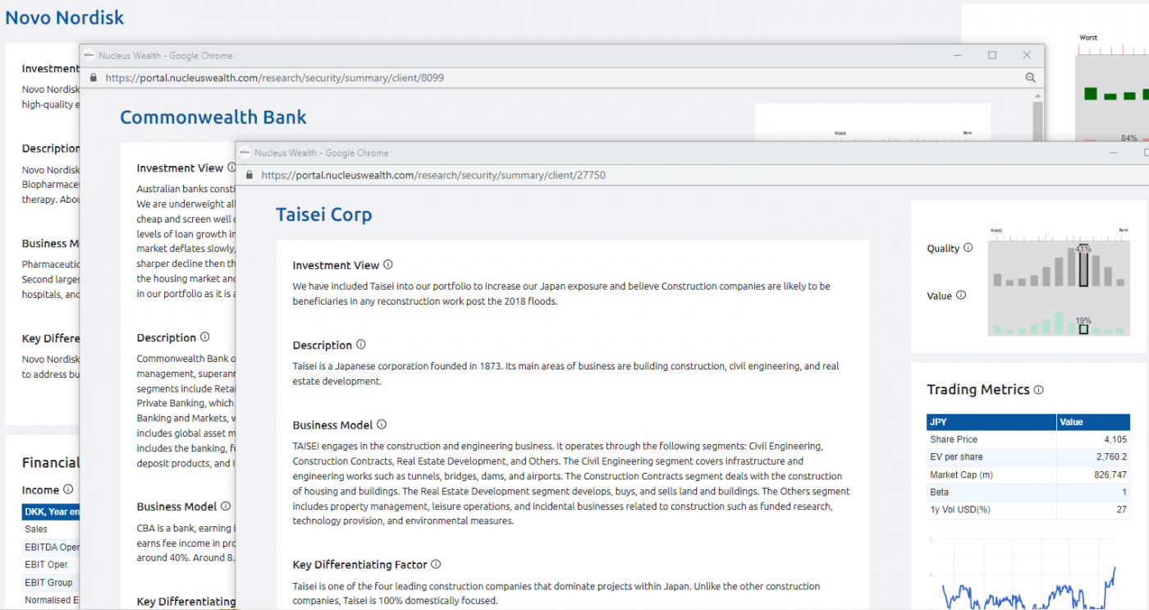Maximize the Commonwealth Bank Chrome window
Screen dimensions: 1149x610
pos(992,56)
